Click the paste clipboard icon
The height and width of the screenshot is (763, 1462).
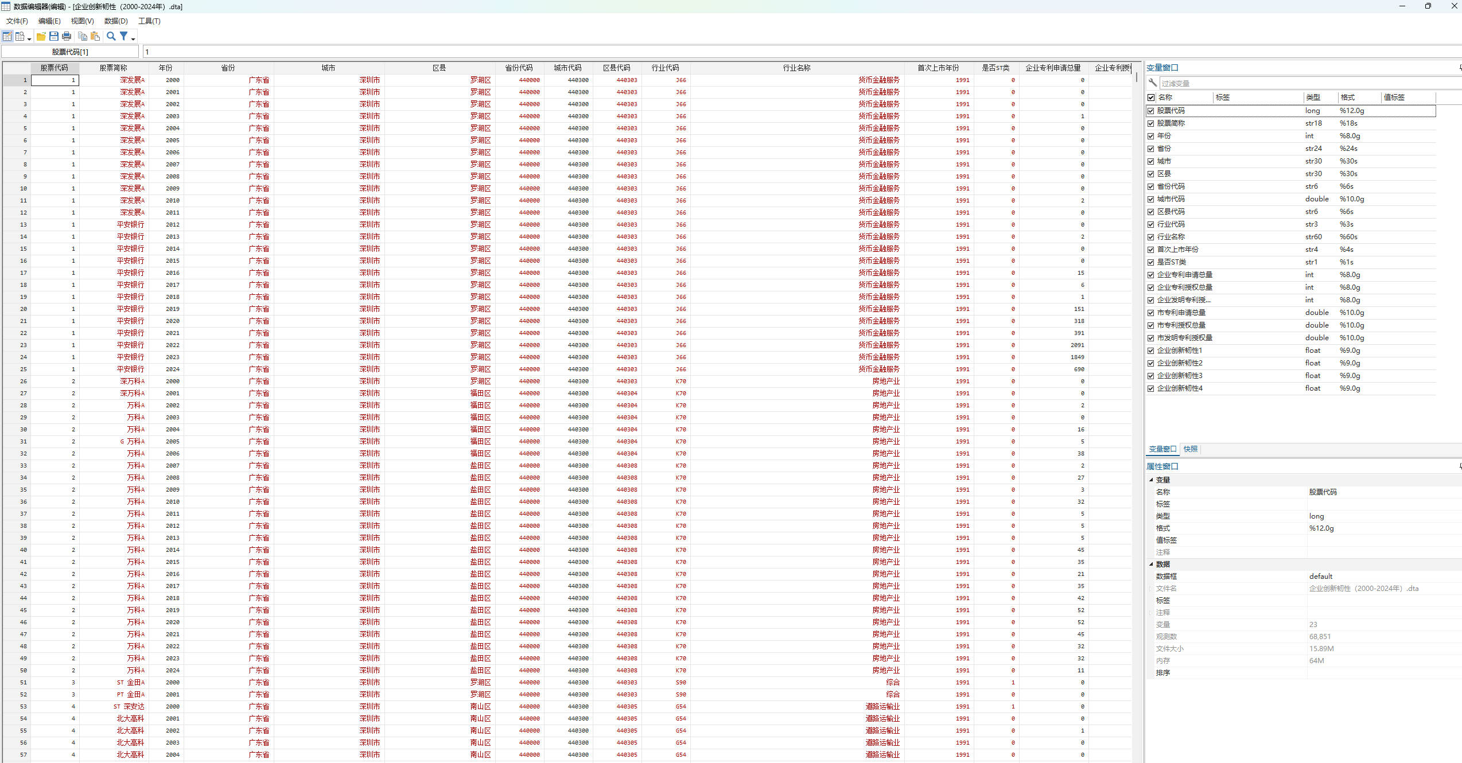coord(95,36)
